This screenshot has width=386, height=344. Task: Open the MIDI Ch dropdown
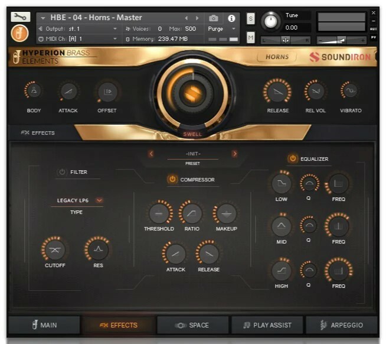pos(78,39)
